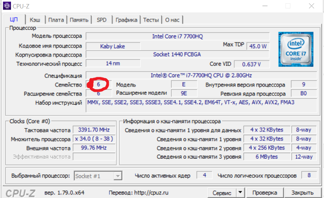Click the Модель value E

[184, 85]
